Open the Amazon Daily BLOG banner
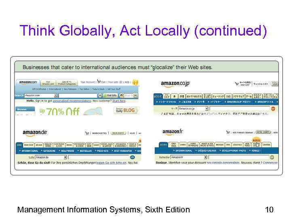Screen dimensions: 291x218 point(125,110)
